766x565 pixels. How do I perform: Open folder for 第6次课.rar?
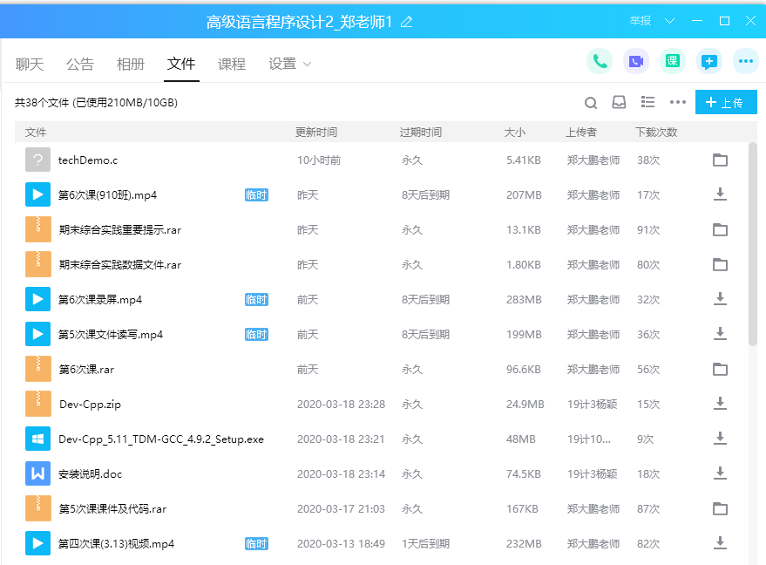(720, 369)
